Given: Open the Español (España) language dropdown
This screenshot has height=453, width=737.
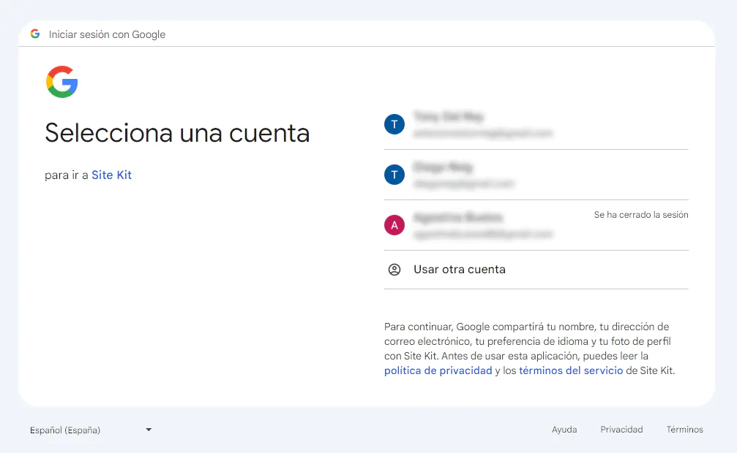Looking at the screenshot, I should 89,430.
